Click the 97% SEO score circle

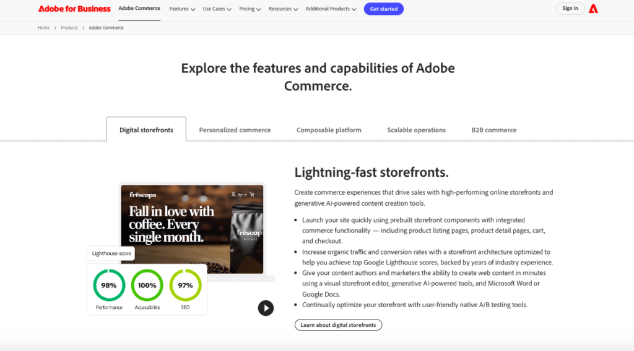coord(185,285)
